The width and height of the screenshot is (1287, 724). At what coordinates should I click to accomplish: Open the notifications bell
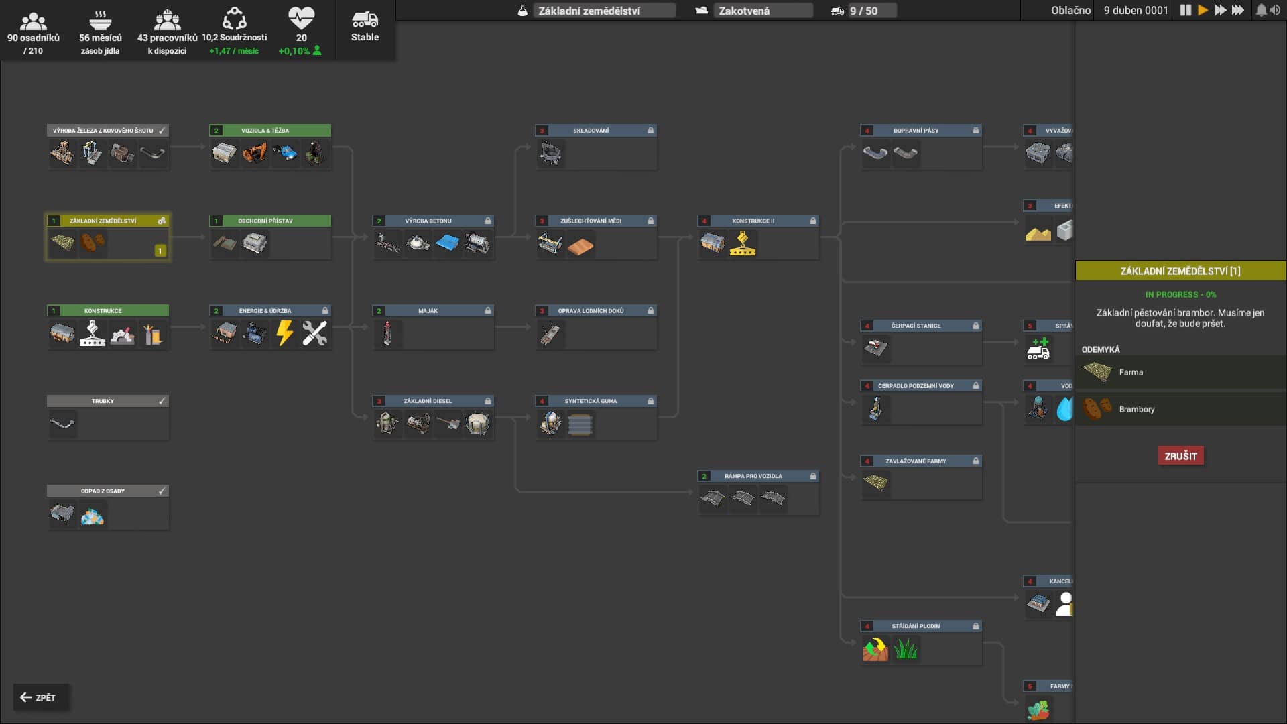click(1261, 10)
